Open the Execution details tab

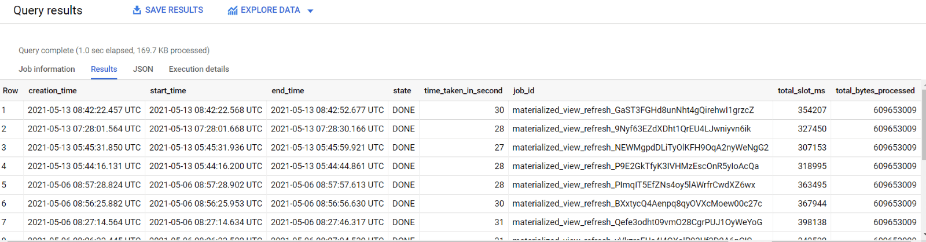(x=199, y=69)
